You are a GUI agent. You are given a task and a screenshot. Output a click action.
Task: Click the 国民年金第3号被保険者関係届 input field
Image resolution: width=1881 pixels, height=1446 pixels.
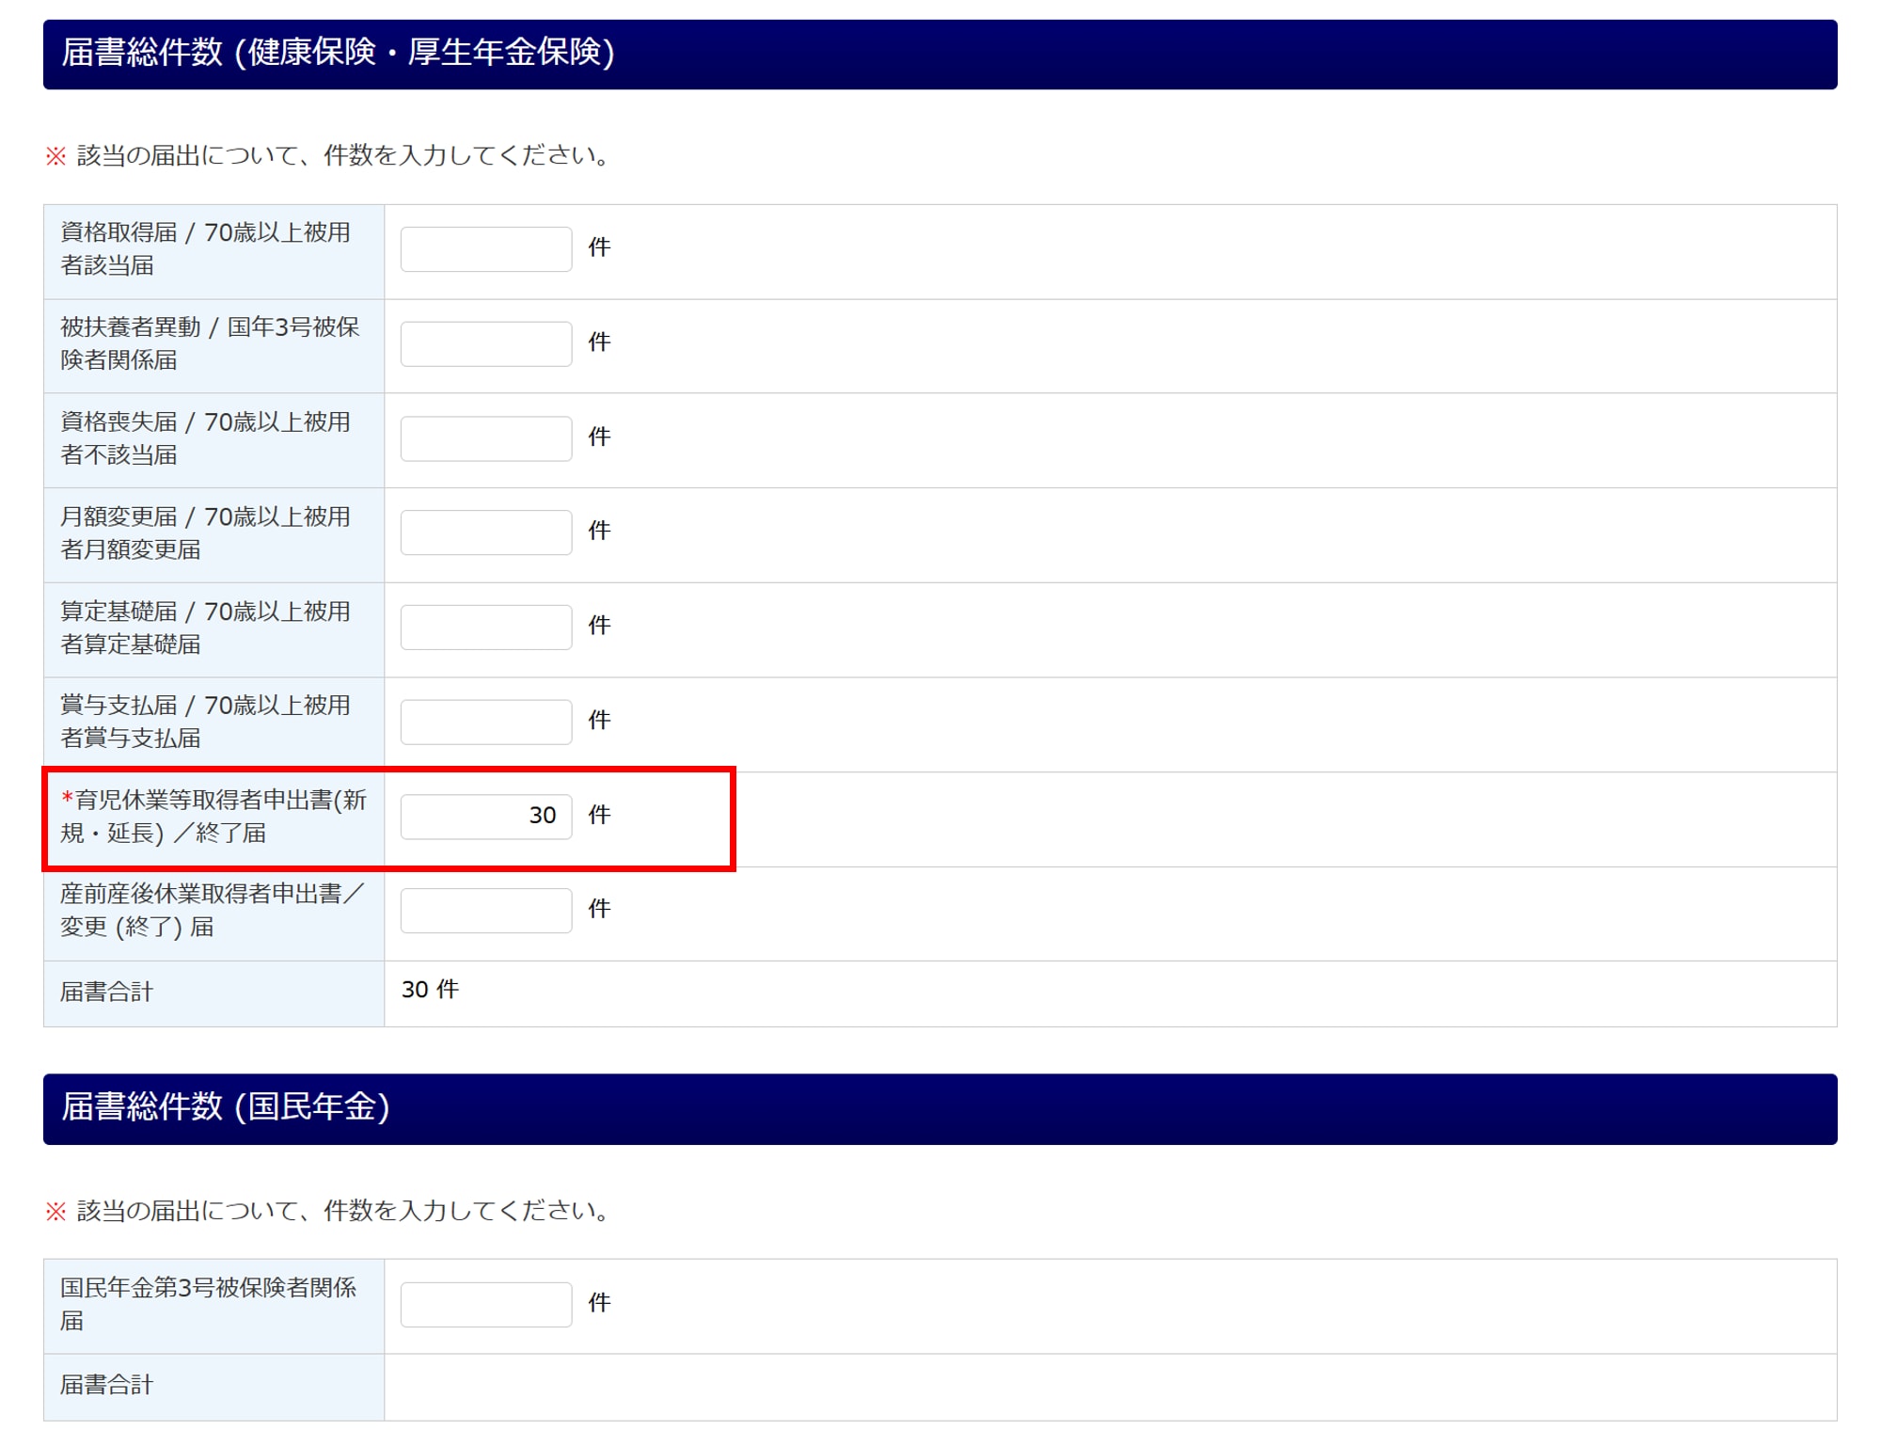coord(485,1304)
